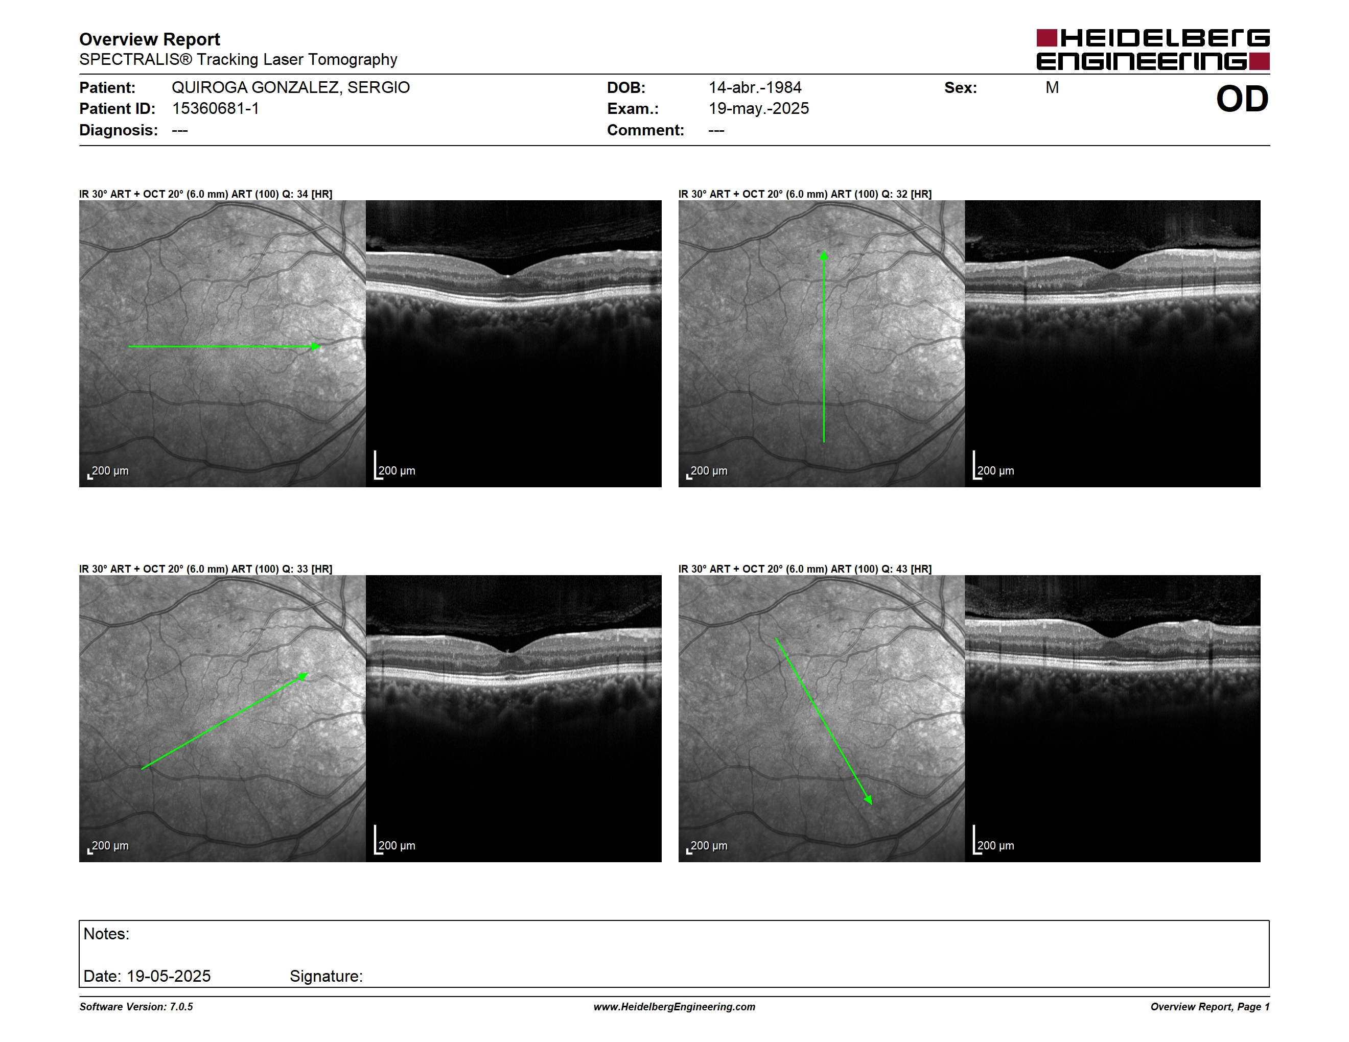
Task: Open the top-right vertical OCT B-scan
Action: pyautogui.click(x=1112, y=343)
